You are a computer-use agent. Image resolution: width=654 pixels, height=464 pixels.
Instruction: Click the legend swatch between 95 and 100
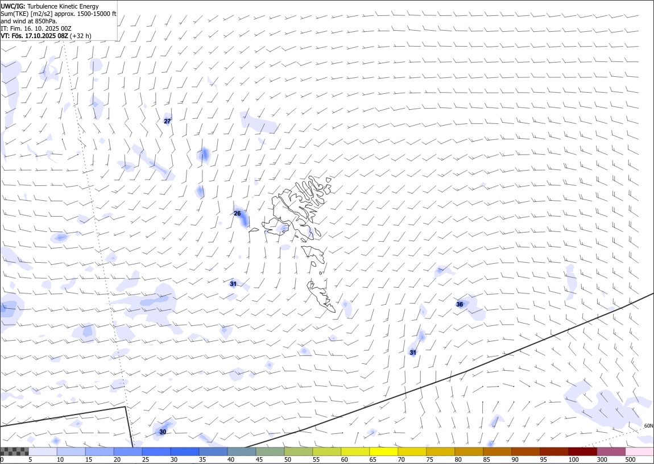pyautogui.click(x=553, y=451)
